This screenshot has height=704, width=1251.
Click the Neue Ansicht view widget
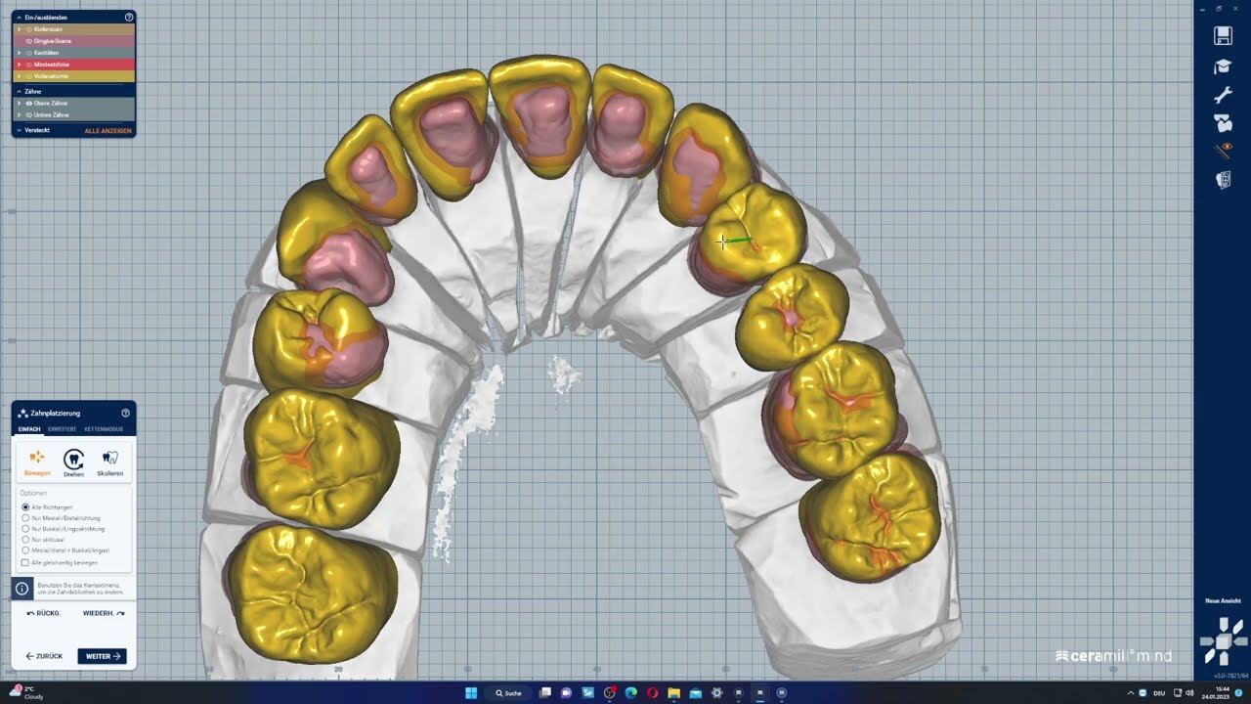1224,641
